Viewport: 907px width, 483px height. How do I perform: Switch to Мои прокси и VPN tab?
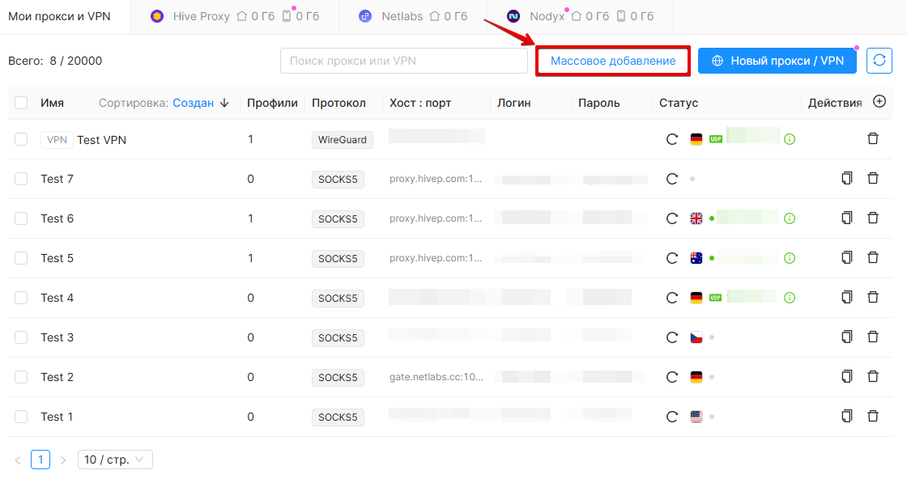(x=59, y=16)
